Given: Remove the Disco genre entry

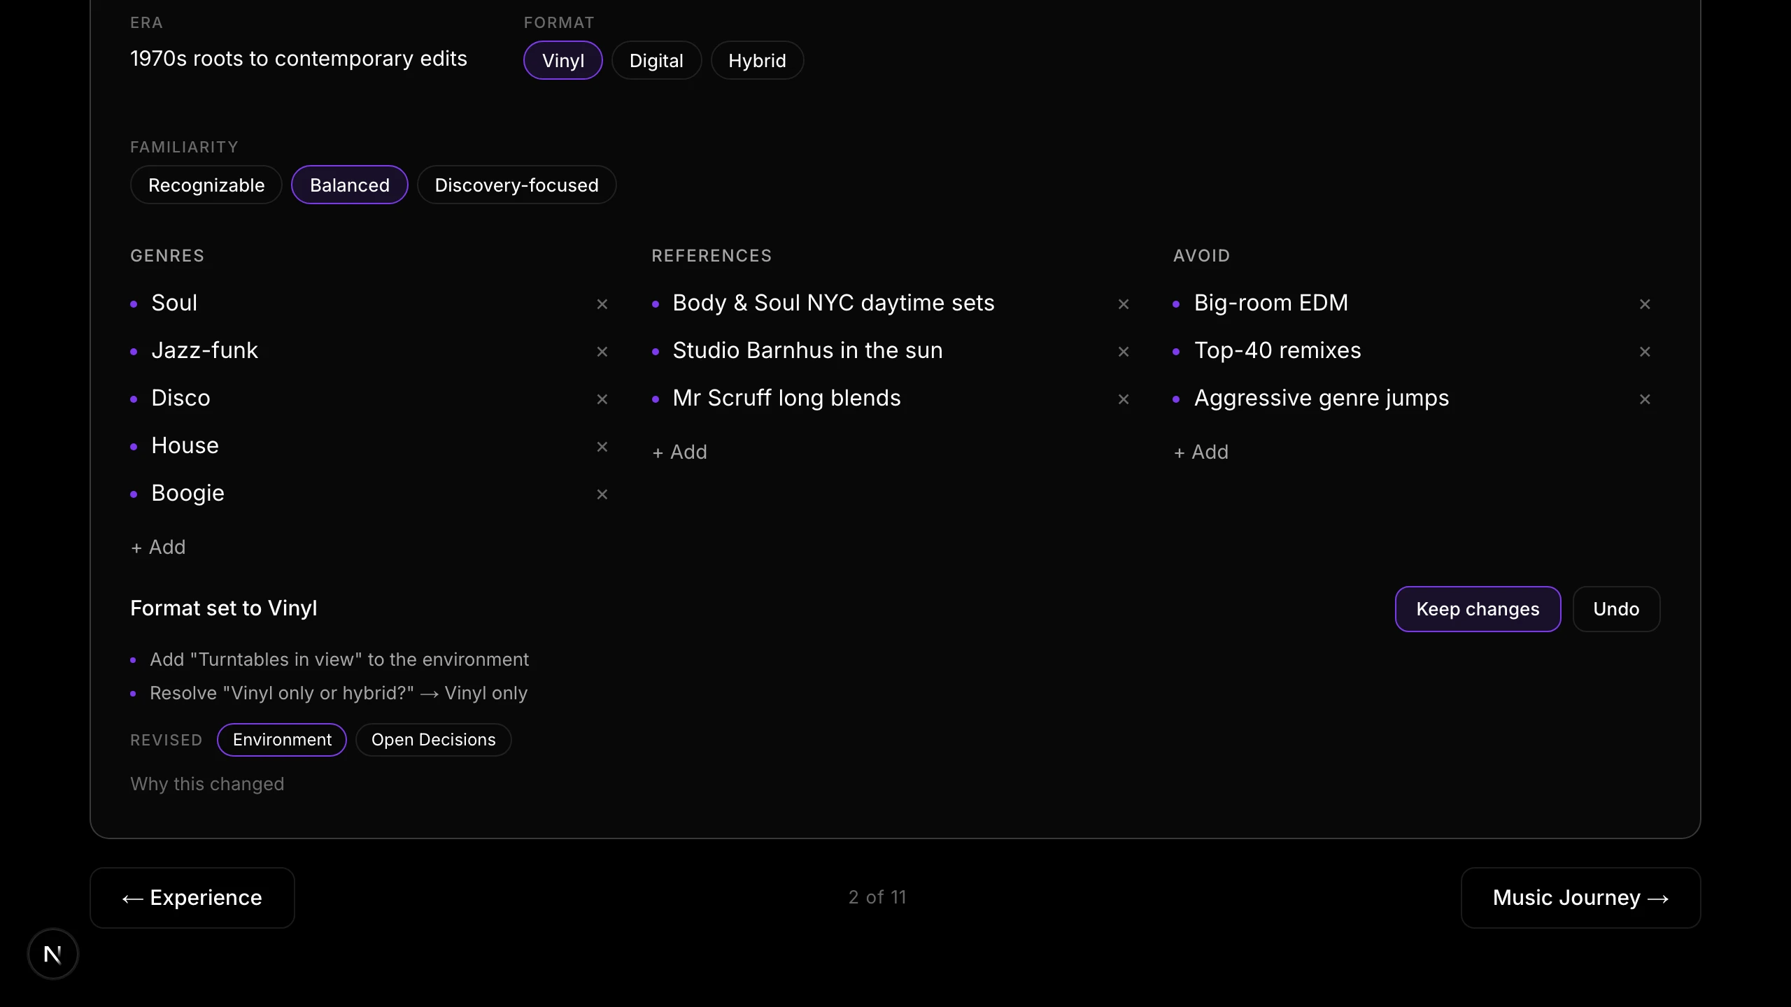Looking at the screenshot, I should [602, 399].
